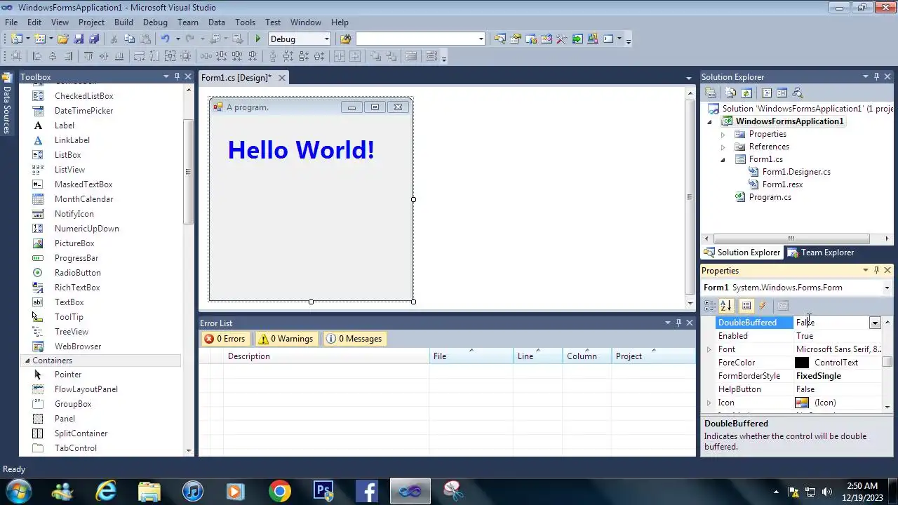Click View Code icon in Solution Explorer
The height and width of the screenshot is (505, 898).
(x=766, y=93)
